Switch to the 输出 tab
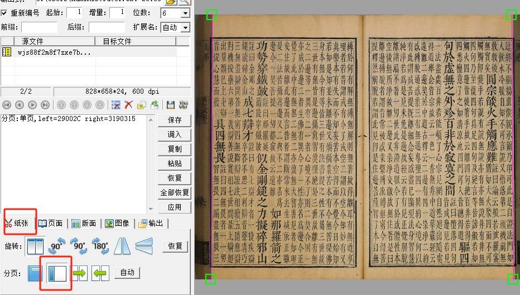The height and width of the screenshot is (295, 520). (151, 223)
